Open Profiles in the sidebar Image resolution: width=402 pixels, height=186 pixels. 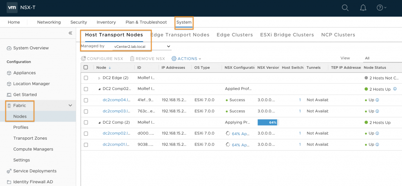click(x=21, y=127)
